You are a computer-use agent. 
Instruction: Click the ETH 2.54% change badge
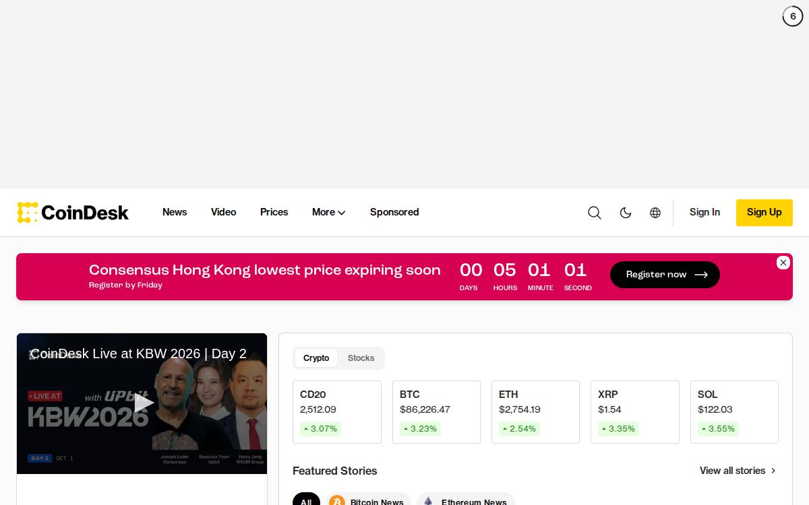tap(519, 429)
